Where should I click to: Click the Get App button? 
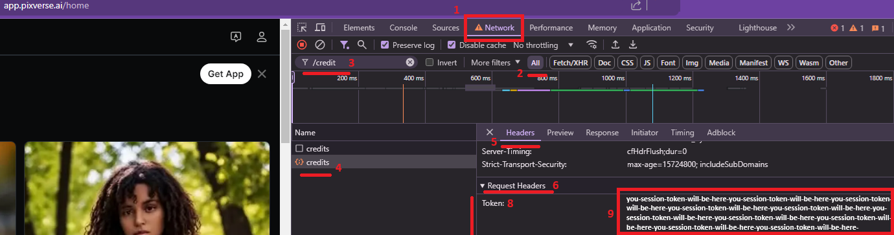225,74
